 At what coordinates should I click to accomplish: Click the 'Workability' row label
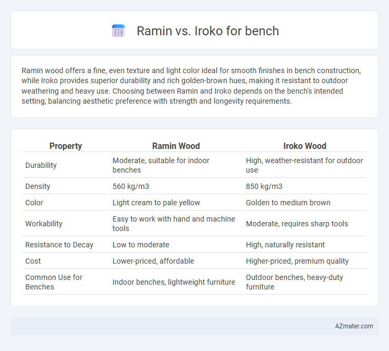[44, 224]
